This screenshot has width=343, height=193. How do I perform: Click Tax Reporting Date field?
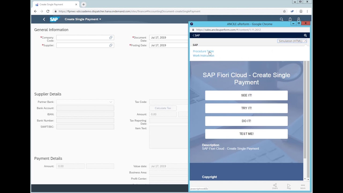click(x=169, y=121)
